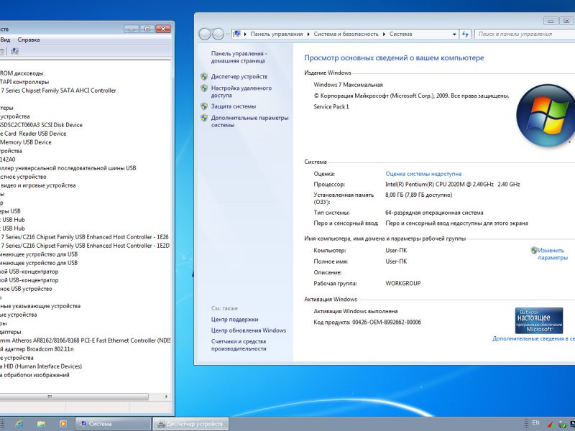Go back using the round back arrow
This screenshot has height=431, width=575.
pyautogui.click(x=205, y=34)
